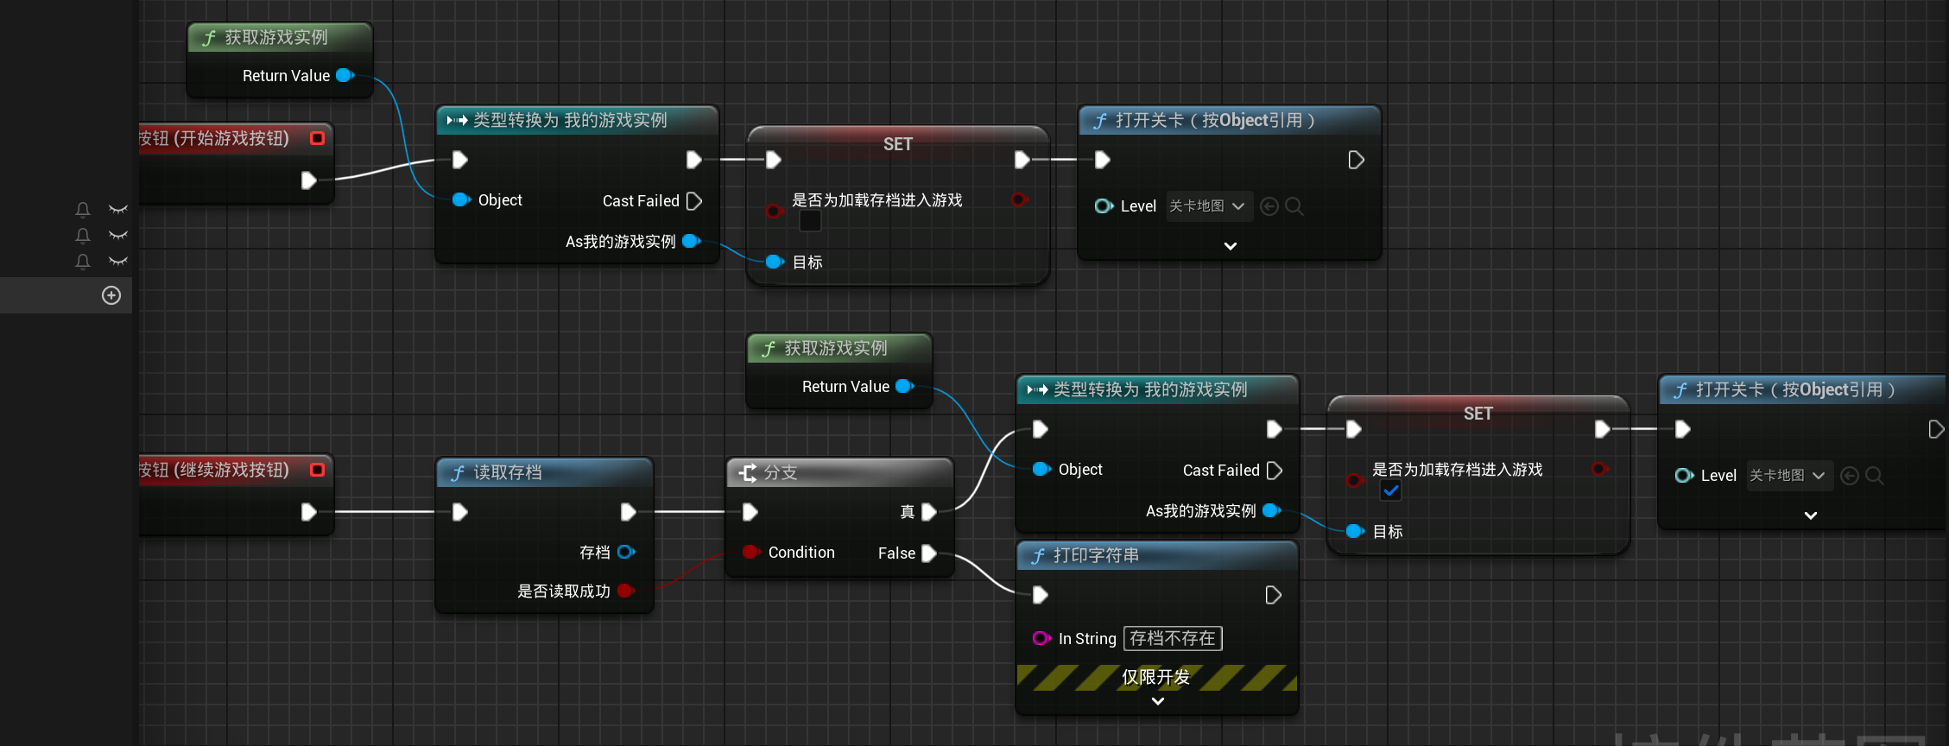The height and width of the screenshot is (746, 1949).
Task: Enable 是否为加载存档进入游戏 checkbox in upper SET node
Action: pyautogui.click(x=810, y=221)
